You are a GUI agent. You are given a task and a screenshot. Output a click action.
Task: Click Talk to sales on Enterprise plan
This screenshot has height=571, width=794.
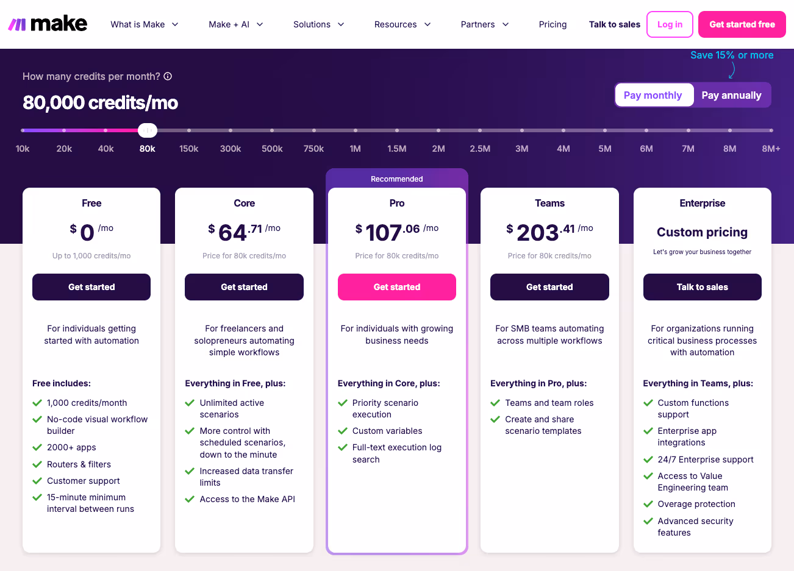pos(703,287)
